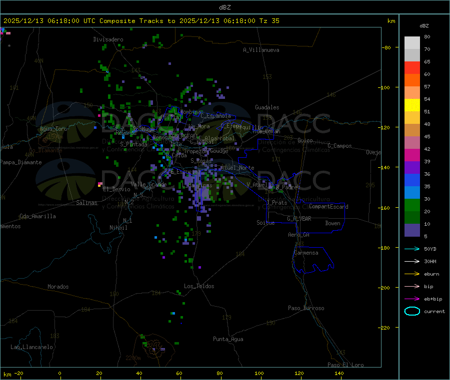This screenshot has width=450, height=380.
Task: Click the Bowen label
Action: pos(332,223)
